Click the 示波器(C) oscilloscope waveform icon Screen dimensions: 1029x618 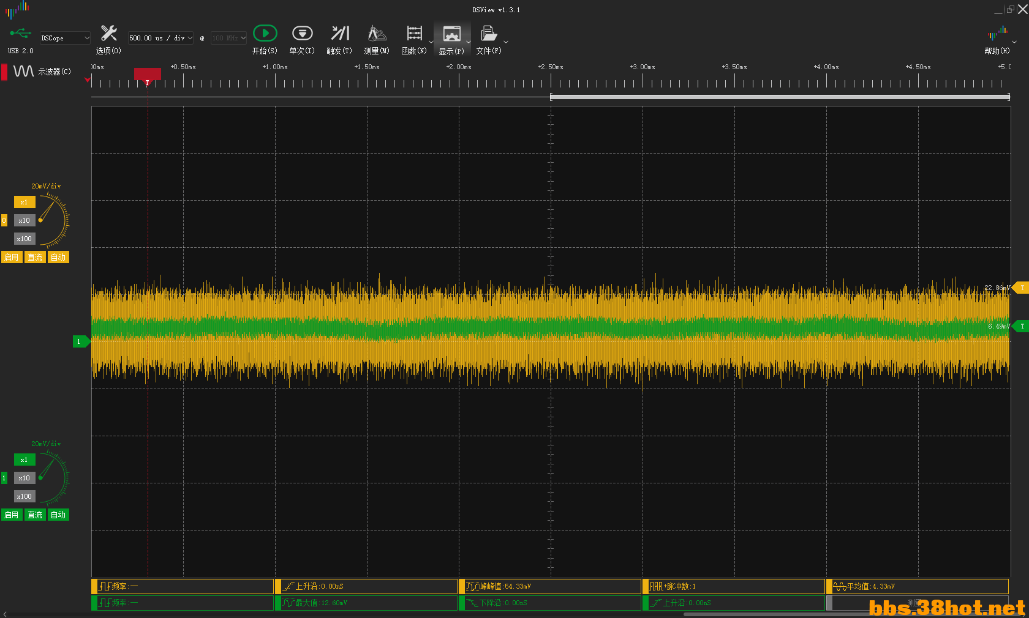[x=23, y=72]
